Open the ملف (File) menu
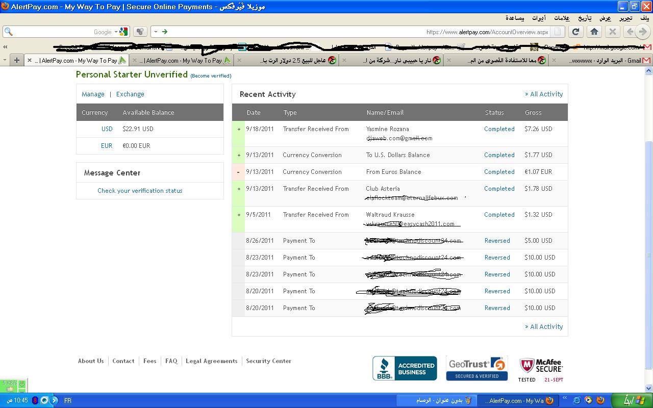 point(644,18)
